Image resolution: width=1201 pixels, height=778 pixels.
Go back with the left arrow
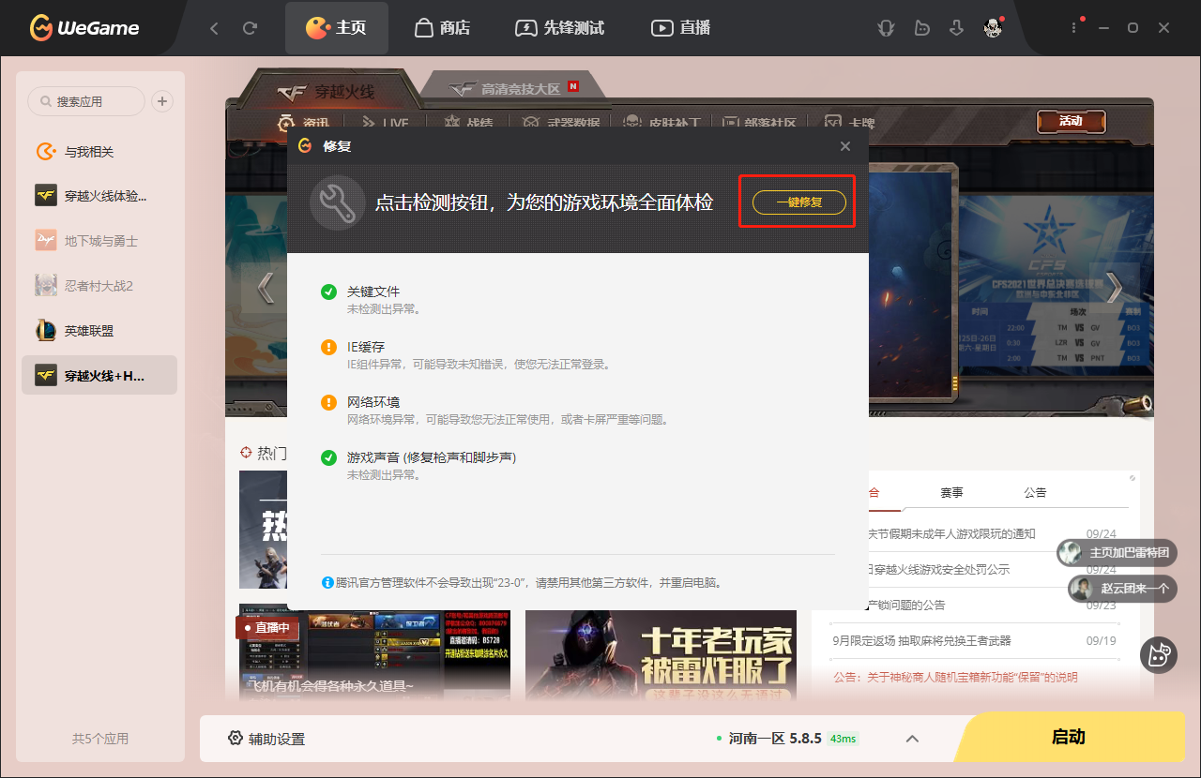coord(214,28)
